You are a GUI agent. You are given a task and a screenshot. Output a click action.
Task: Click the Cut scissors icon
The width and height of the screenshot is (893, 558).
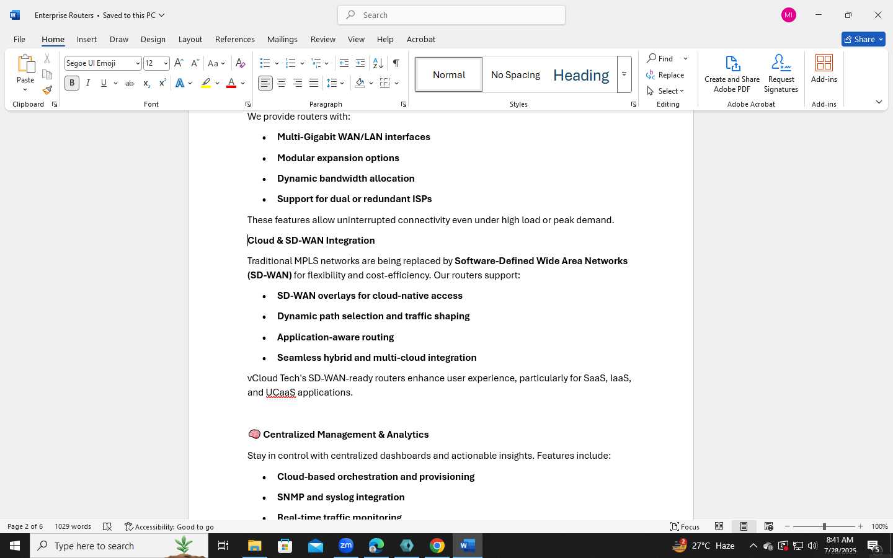[47, 59]
